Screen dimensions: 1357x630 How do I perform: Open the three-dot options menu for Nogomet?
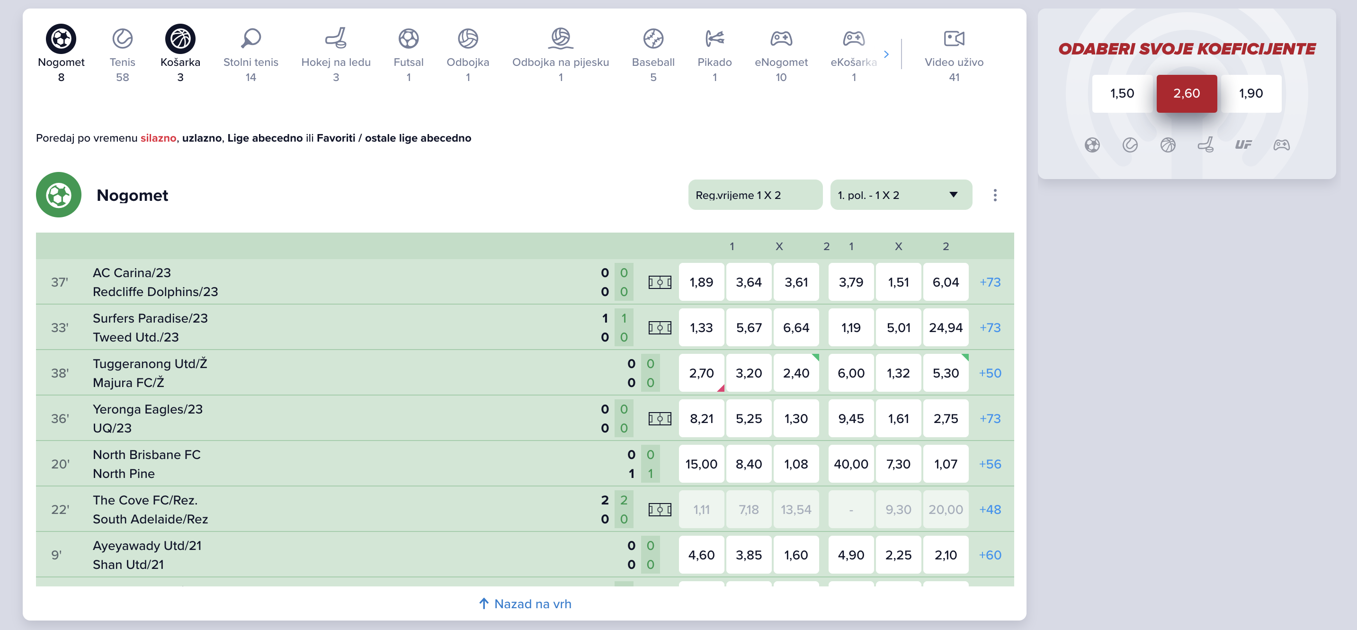point(995,195)
